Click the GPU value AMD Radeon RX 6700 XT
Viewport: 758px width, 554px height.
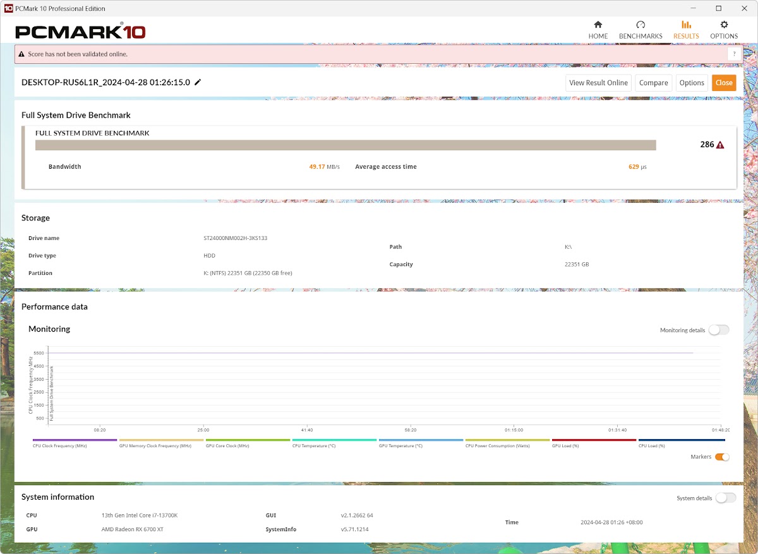[x=133, y=529]
